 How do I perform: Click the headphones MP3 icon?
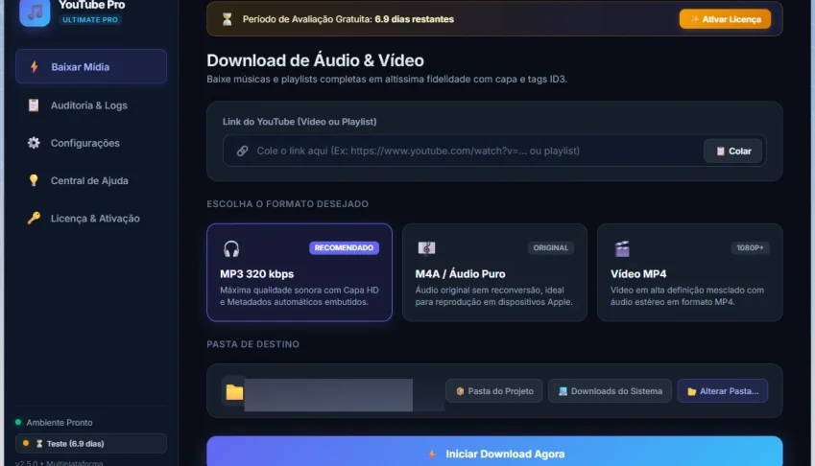point(231,248)
